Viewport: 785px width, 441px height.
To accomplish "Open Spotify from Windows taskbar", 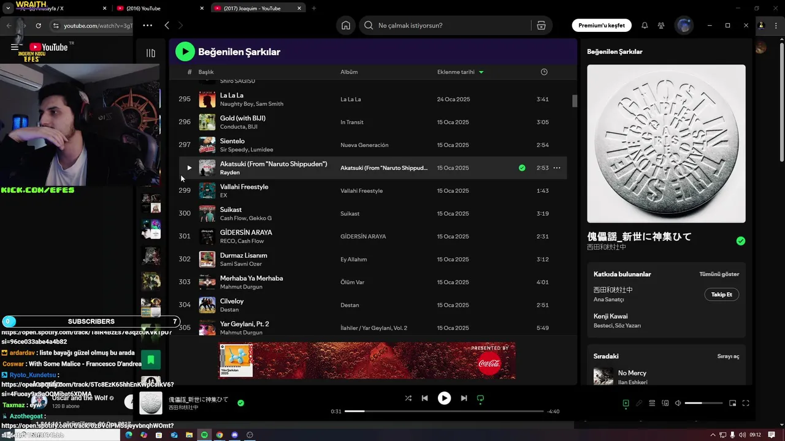I will click(204, 435).
